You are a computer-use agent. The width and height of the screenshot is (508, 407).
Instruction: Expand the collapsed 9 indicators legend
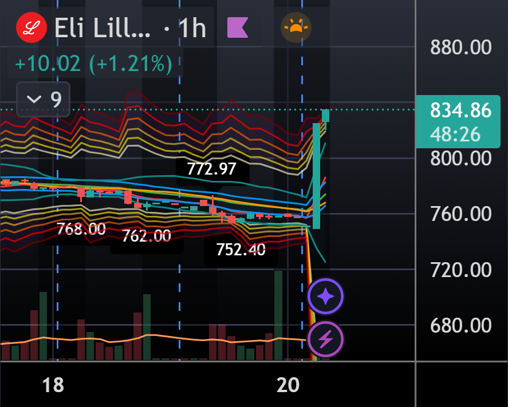point(44,99)
